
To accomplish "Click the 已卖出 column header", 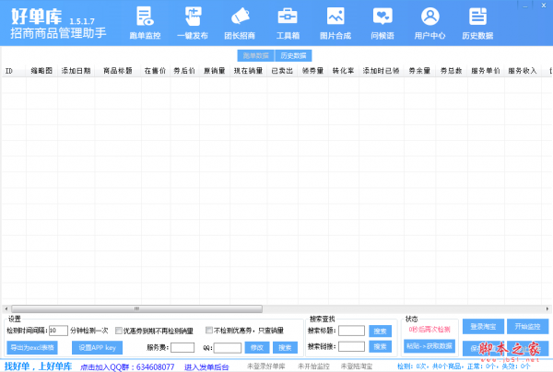I will 282,71.
